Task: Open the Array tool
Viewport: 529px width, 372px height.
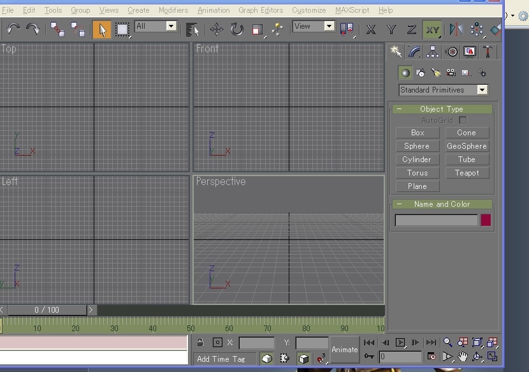Action: [x=477, y=29]
